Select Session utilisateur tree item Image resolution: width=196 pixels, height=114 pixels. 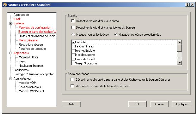(x=30, y=87)
